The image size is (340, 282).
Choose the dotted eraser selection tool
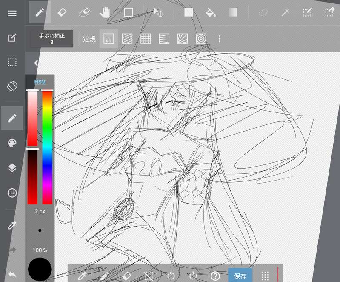click(x=84, y=12)
